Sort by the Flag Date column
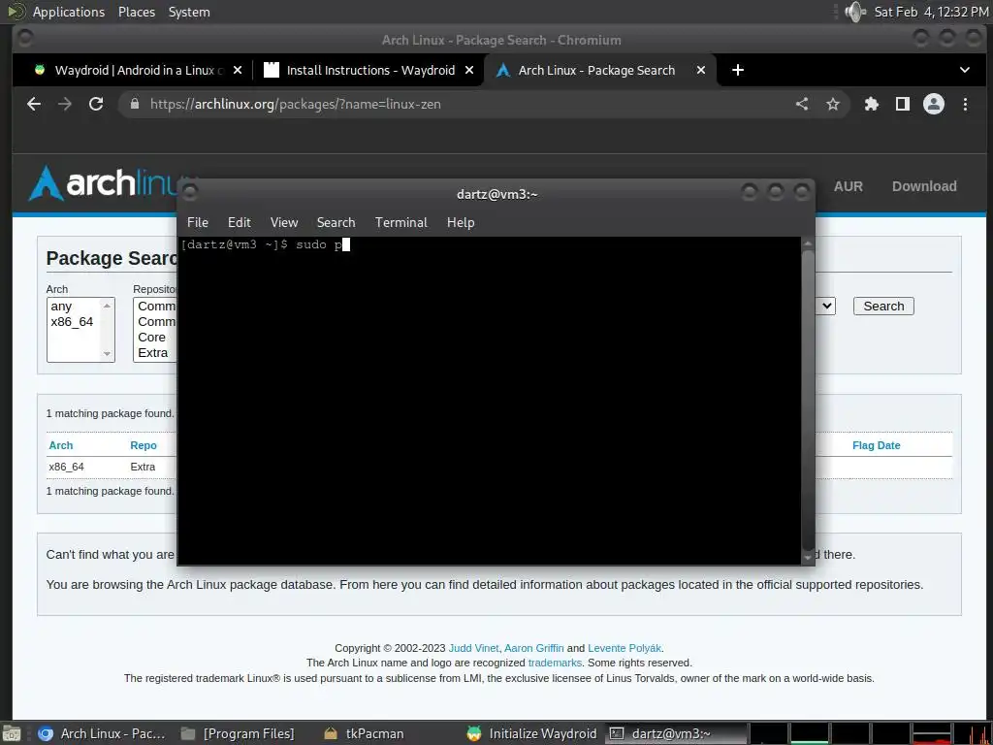 click(876, 445)
